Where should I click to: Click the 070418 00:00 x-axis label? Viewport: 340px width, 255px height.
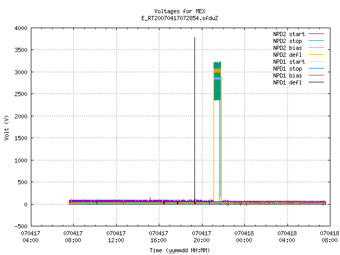coord(244,237)
